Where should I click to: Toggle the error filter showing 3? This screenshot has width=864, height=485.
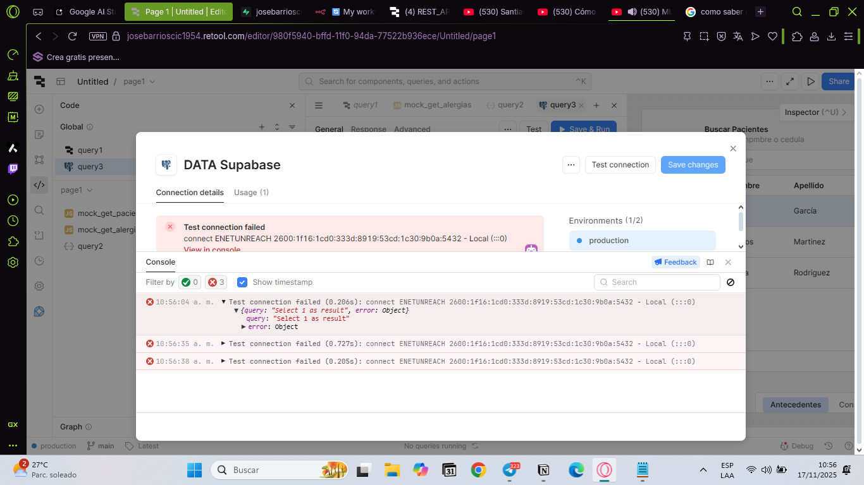tap(216, 282)
